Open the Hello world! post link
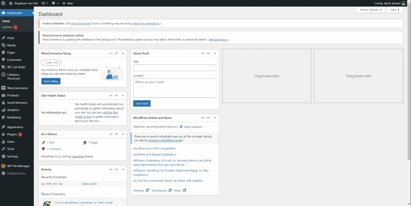411x206 pixels. pos(89,184)
